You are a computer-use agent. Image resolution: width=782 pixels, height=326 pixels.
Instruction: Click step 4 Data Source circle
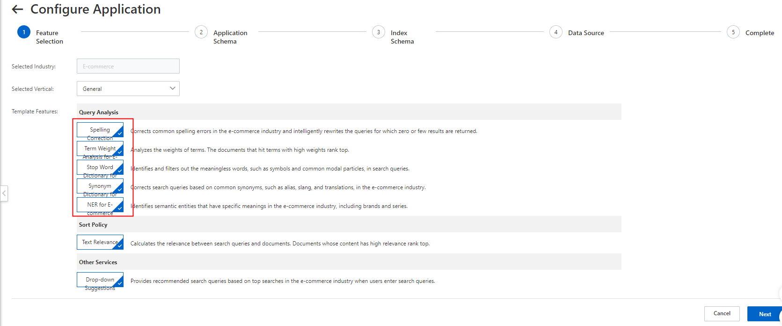(x=556, y=32)
